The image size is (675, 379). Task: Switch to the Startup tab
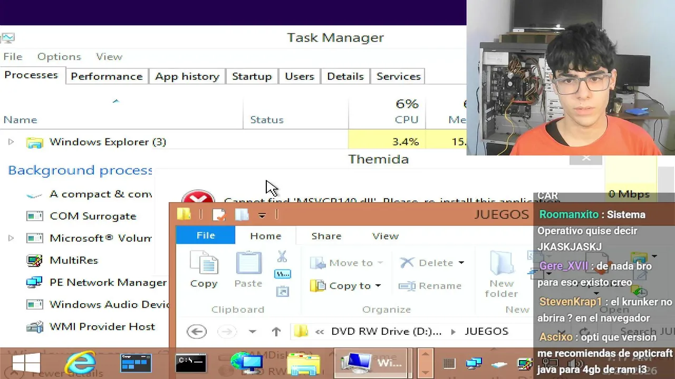252,76
